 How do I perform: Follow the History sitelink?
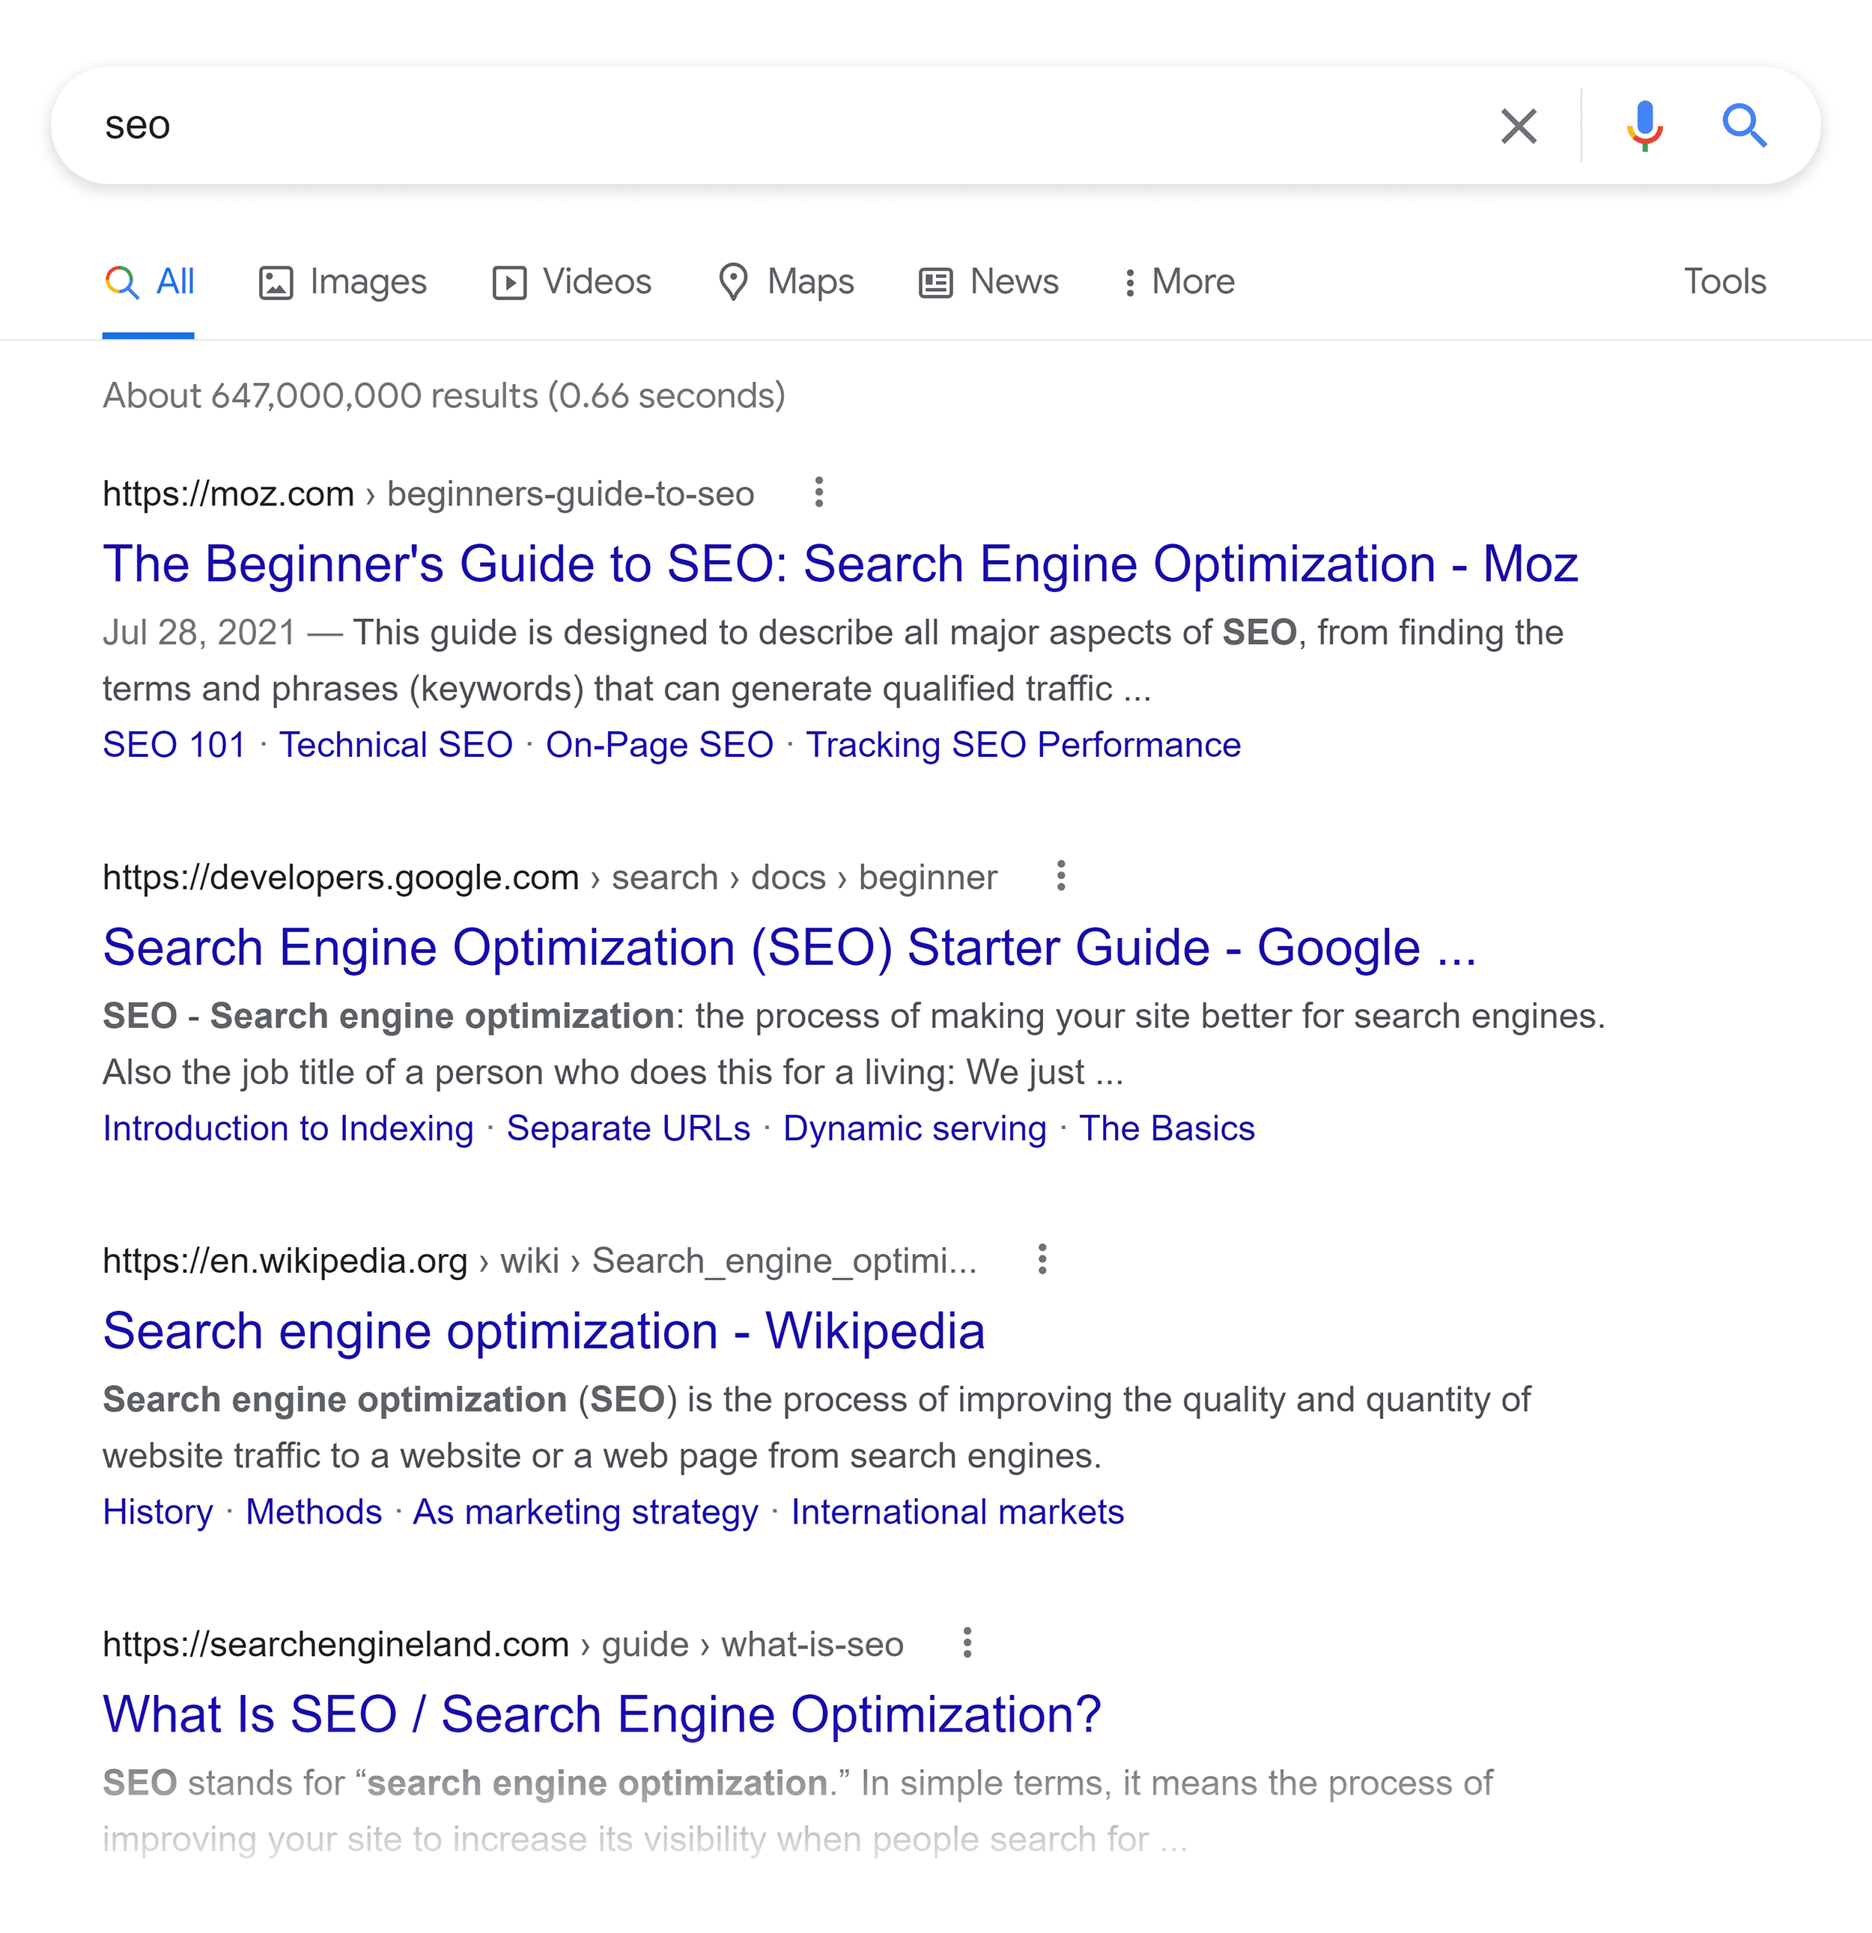[x=158, y=1512]
